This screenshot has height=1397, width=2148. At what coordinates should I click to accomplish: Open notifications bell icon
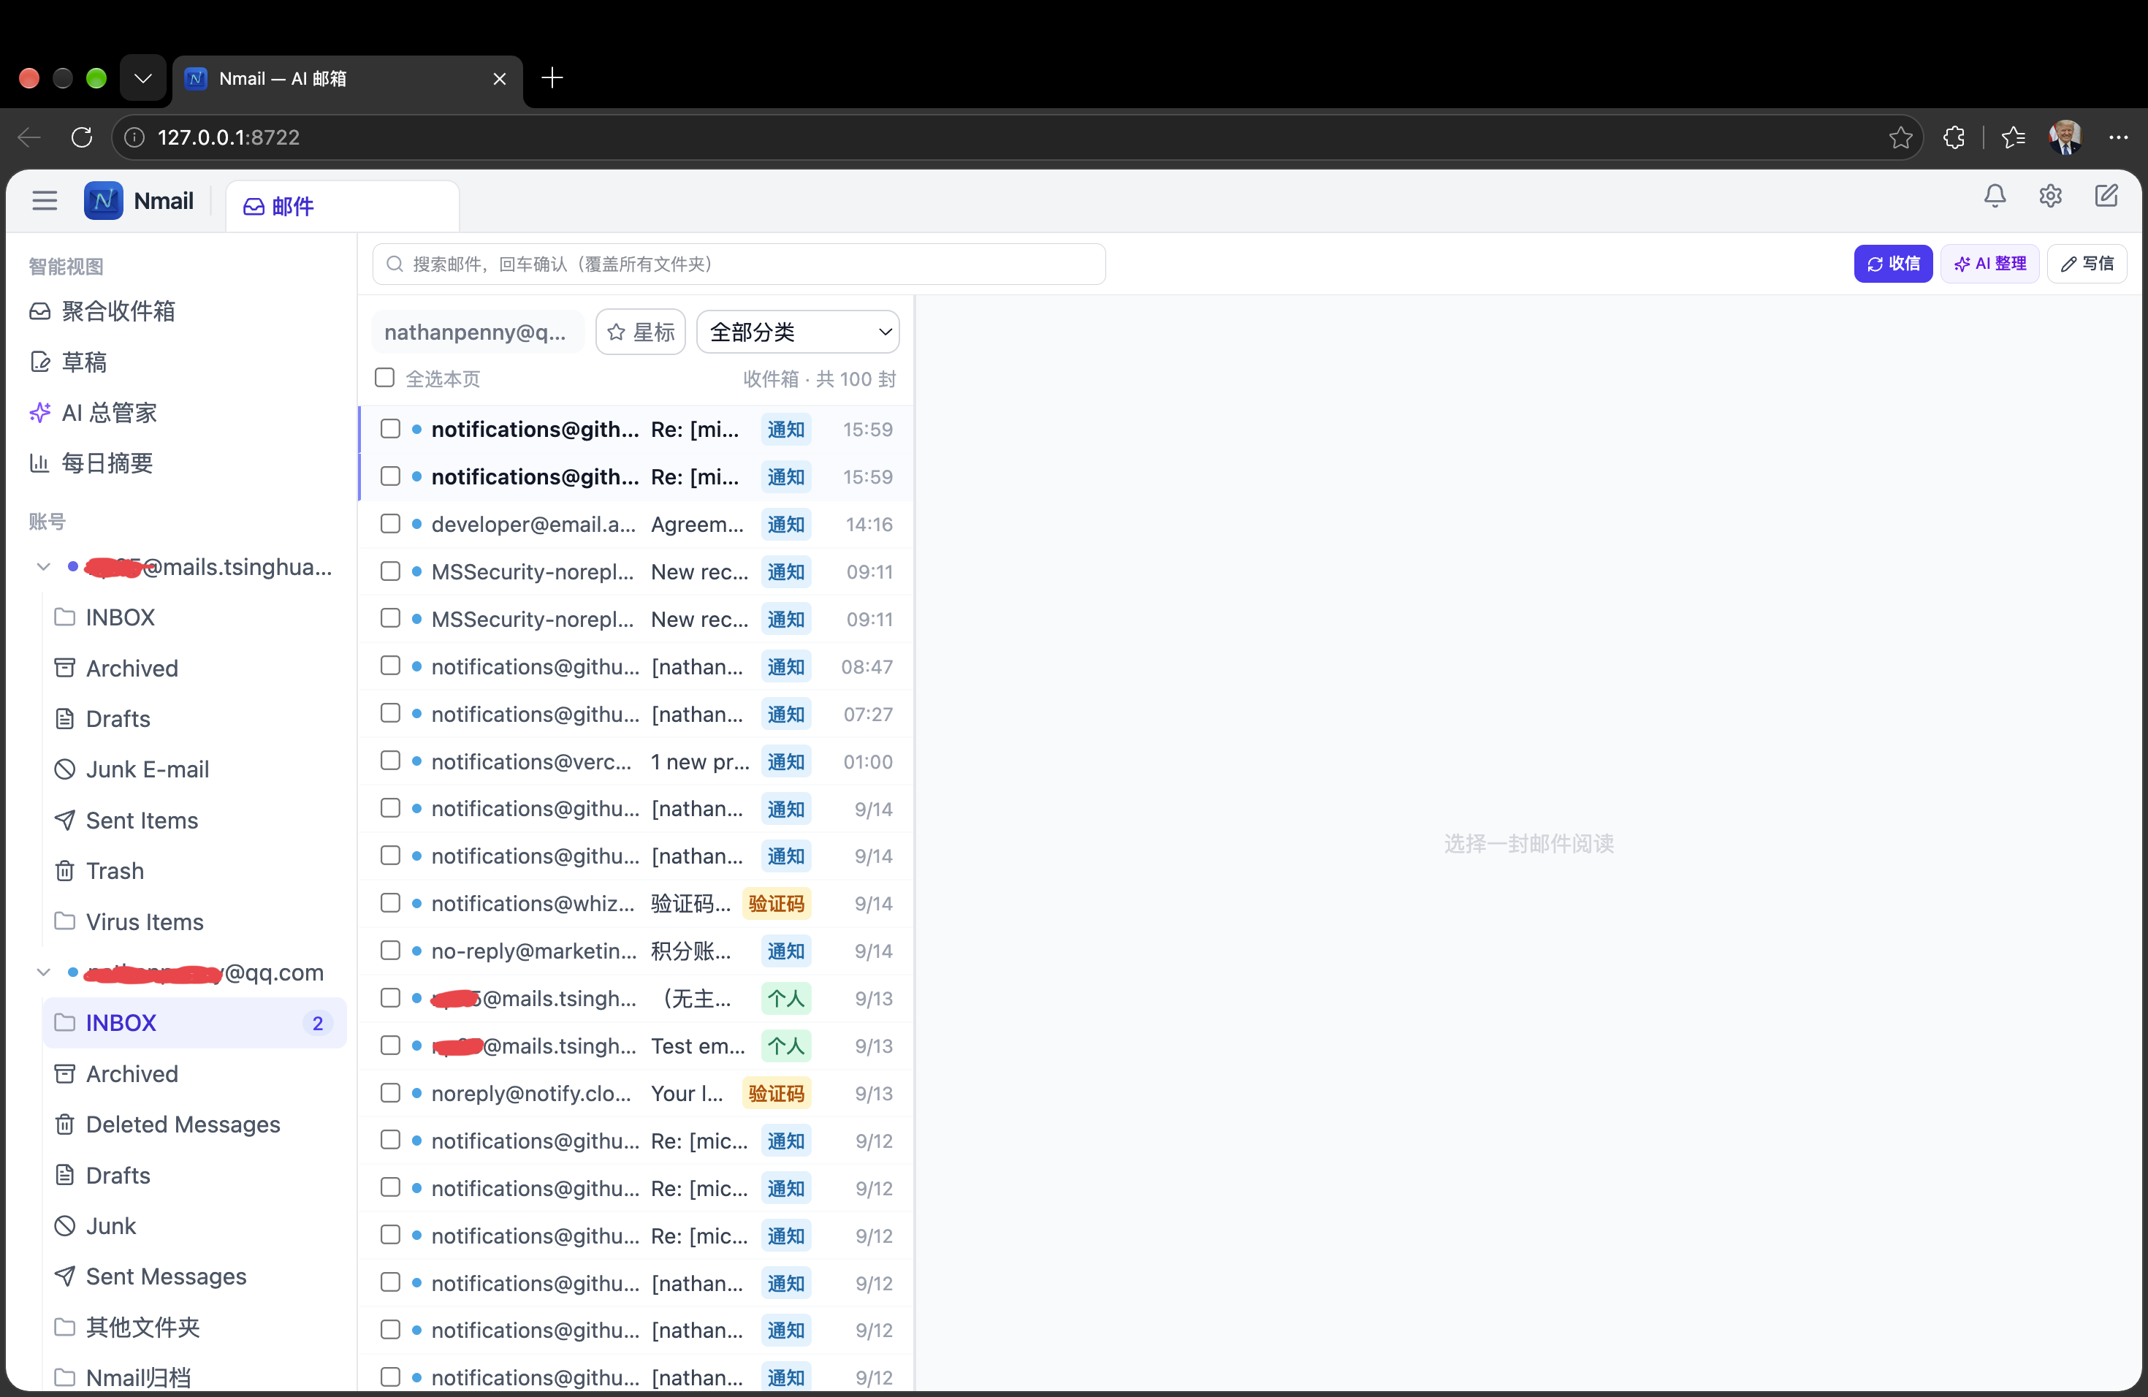click(1995, 196)
